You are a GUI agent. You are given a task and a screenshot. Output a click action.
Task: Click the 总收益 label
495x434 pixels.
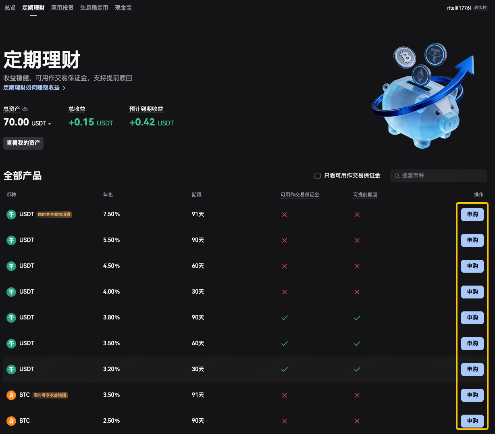pyautogui.click(x=77, y=109)
